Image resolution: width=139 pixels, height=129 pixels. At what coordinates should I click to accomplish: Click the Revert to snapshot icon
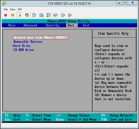click(41, 15)
